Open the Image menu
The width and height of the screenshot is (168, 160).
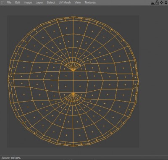(28, 3)
